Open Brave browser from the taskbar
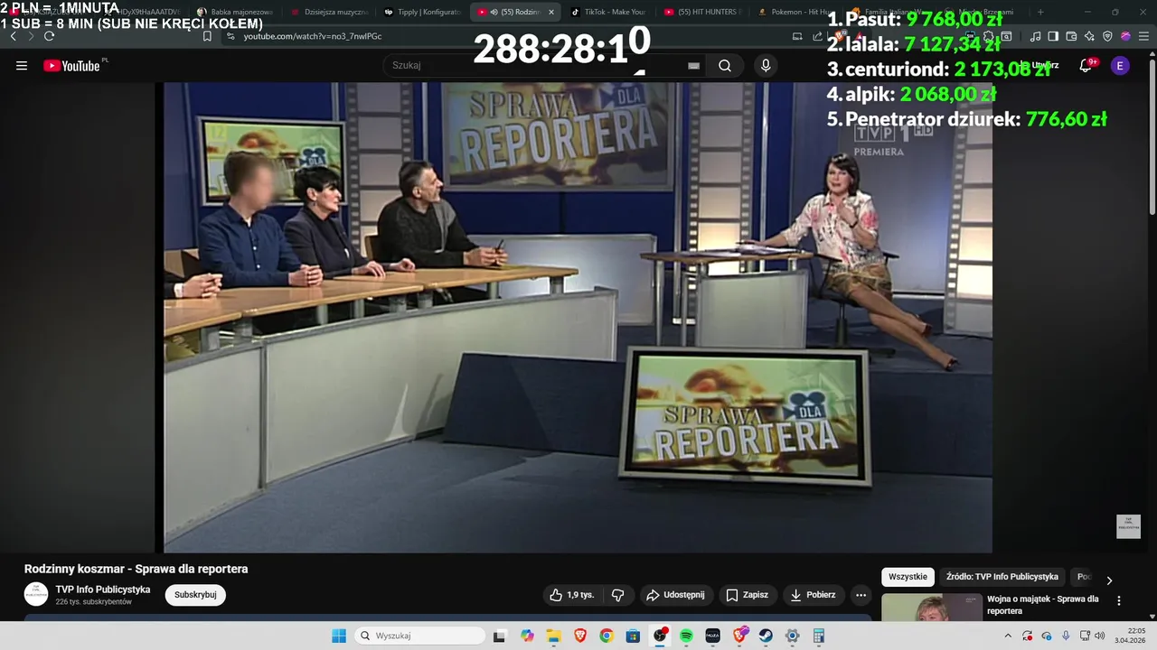Image resolution: width=1157 pixels, height=650 pixels. pos(580,636)
